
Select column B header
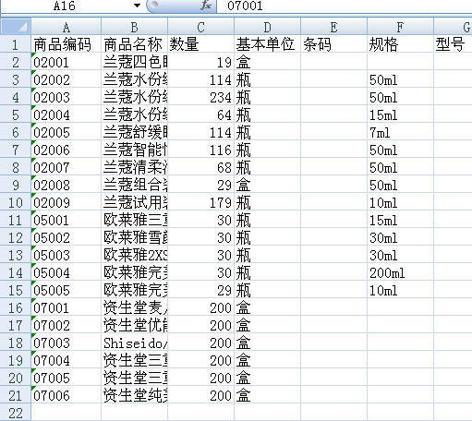pyautogui.click(x=135, y=27)
